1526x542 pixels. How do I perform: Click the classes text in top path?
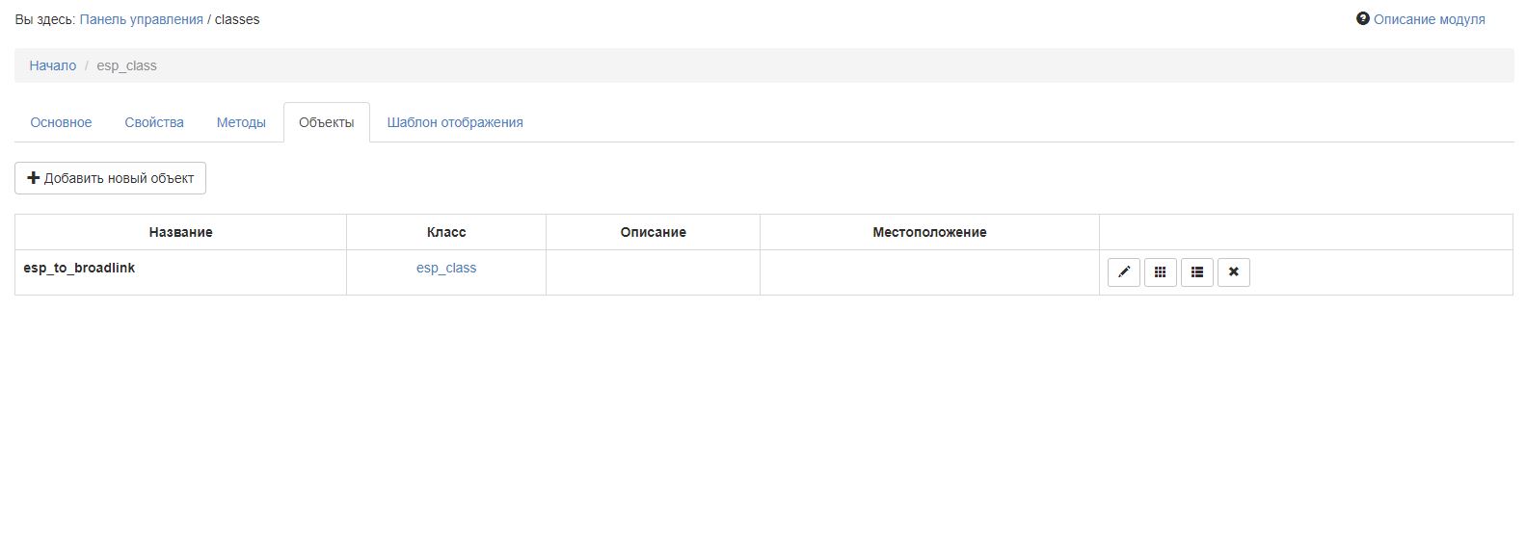coord(237,19)
